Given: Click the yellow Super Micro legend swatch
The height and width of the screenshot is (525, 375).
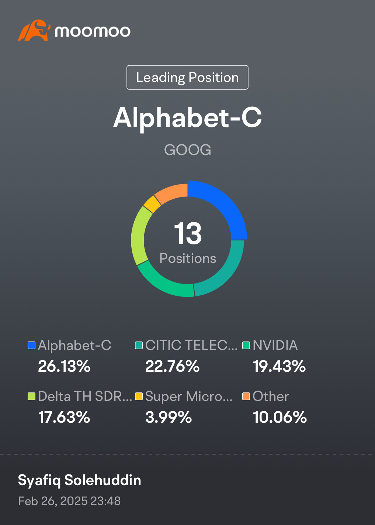Looking at the screenshot, I should [x=139, y=396].
